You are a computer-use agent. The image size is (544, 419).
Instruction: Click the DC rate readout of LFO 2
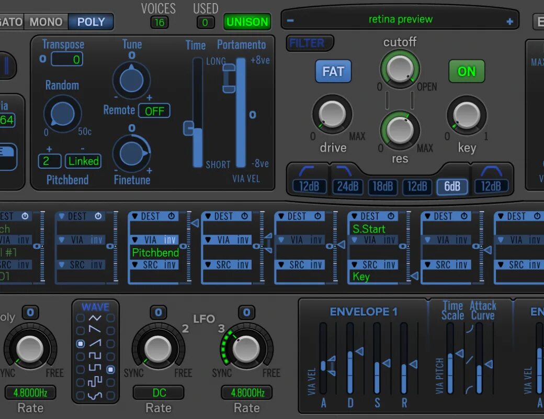[x=159, y=393]
